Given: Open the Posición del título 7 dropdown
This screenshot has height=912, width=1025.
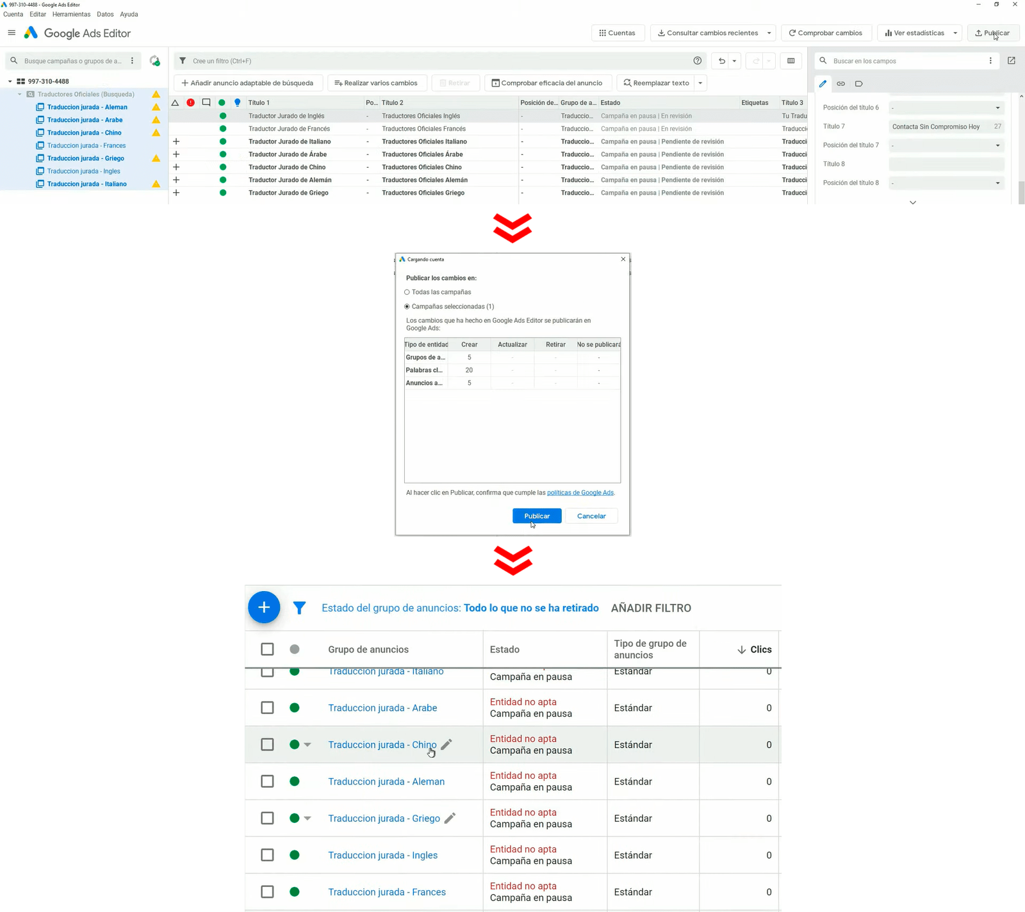Looking at the screenshot, I should [x=946, y=145].
